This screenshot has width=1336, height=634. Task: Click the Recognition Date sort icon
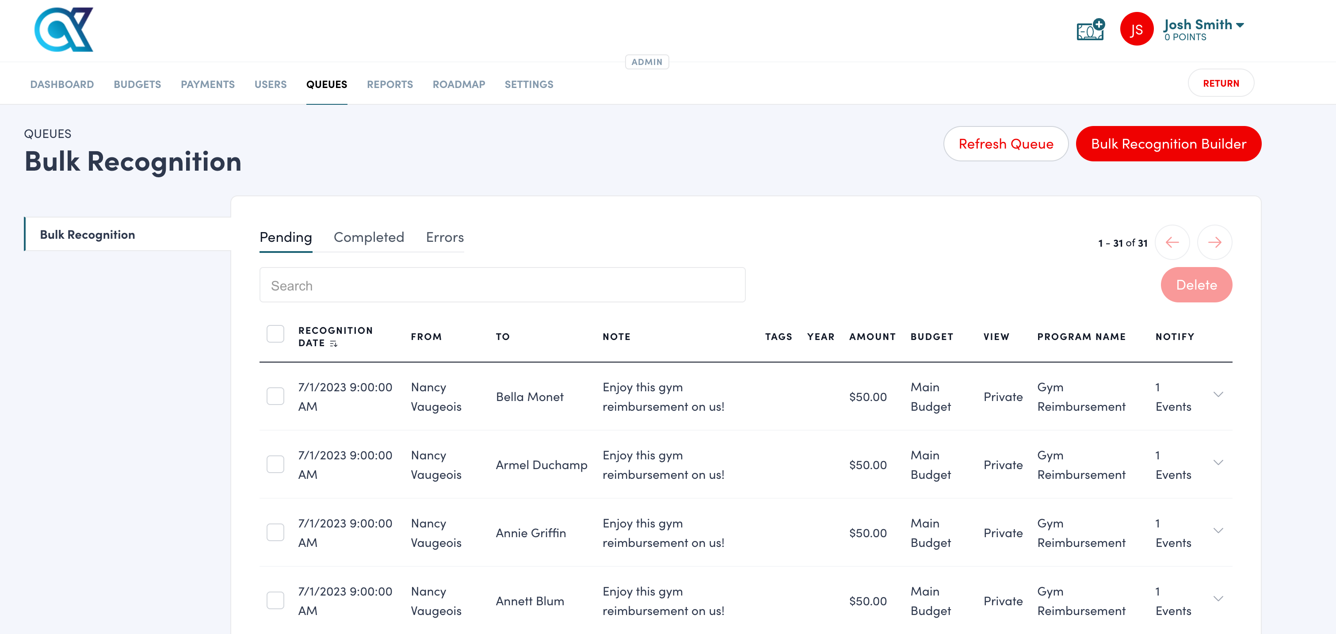(x=333, y=344)
